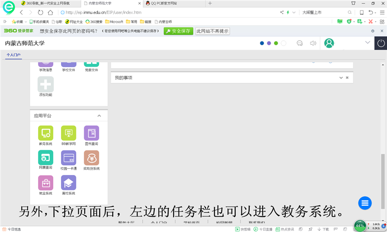
Task: Collapse the 应用平台 panel
Action: pos(99,116)
